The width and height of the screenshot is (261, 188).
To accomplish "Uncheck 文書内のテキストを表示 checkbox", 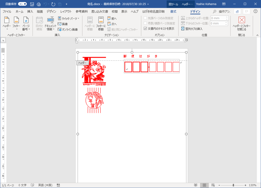I will pos(145,28).
